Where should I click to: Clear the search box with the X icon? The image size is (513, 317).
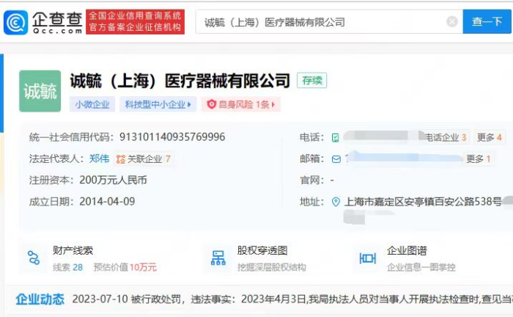coord(452,21)
